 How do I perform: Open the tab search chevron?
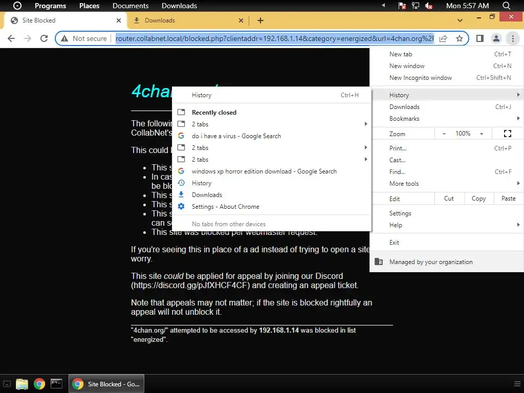pos(460,20)
